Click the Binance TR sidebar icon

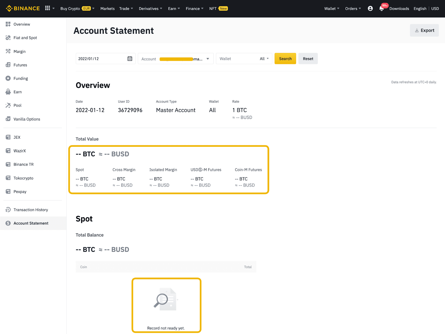(x=8, y=164)
